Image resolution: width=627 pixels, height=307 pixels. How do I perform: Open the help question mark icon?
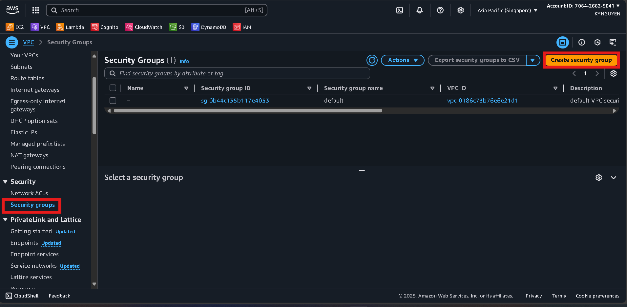tap(440, 10)
